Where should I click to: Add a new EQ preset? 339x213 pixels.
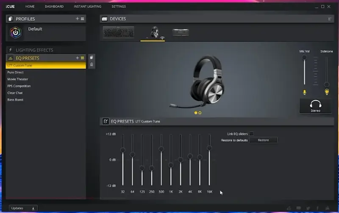[77, 58]
